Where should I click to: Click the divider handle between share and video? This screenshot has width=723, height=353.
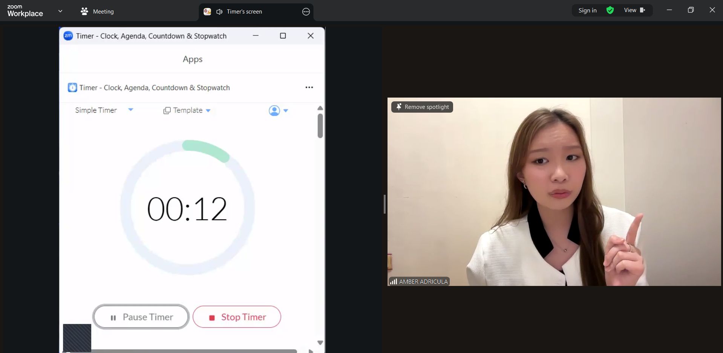pos(384,204)
